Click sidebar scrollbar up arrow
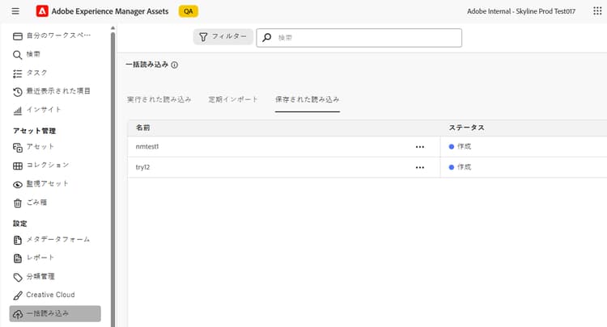607x327 pixels. pyautogui.click(x=112, y=28)
